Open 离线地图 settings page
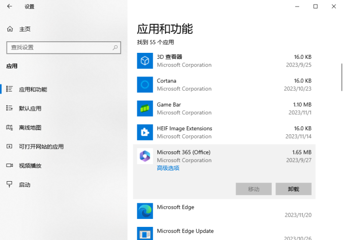The width and height of the screenshot is (343, 240). pyautogui.click(x=30, y=128)
